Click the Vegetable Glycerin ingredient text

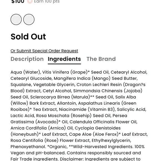54,85
